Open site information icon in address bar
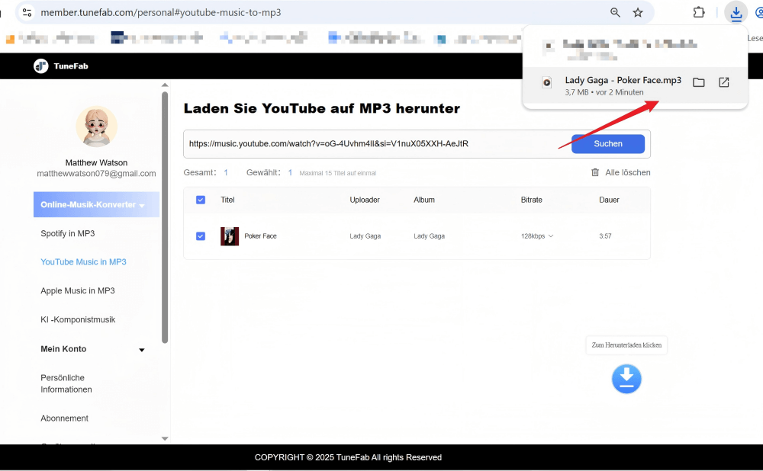The image size is (763, 471). (27, 13)
